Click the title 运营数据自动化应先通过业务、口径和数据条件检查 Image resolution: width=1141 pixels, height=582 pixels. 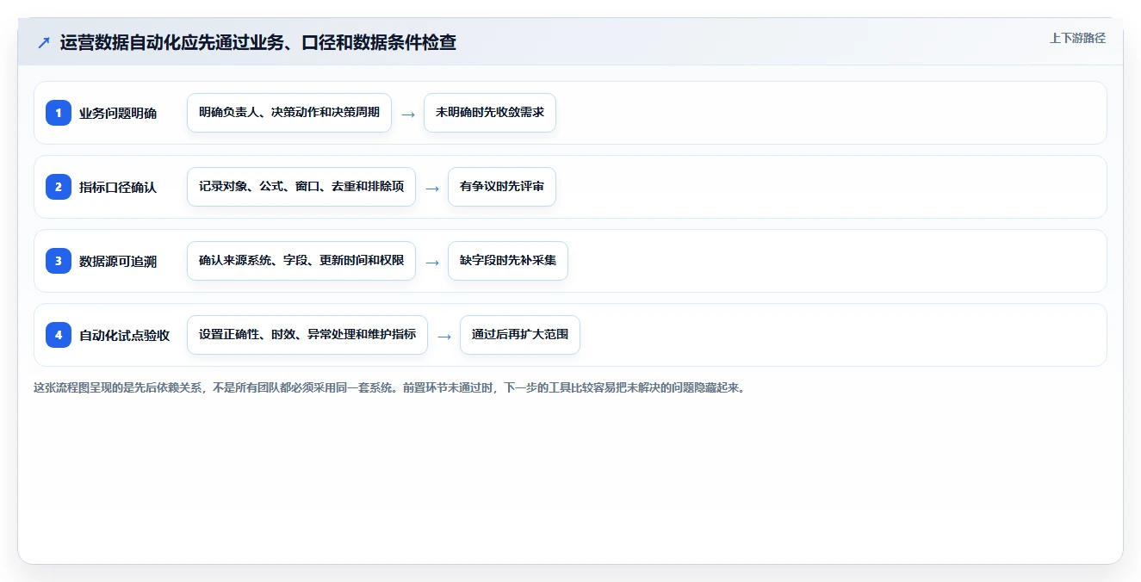point(257,42)
